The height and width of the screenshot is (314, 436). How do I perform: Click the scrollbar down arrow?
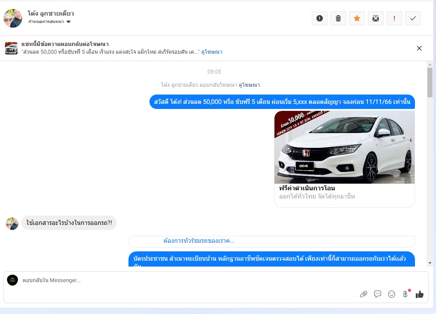coord(430,263)
